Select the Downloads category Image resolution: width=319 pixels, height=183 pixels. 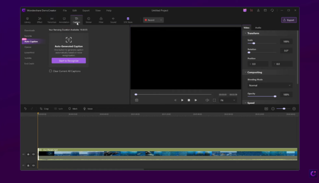coord(30,31)
